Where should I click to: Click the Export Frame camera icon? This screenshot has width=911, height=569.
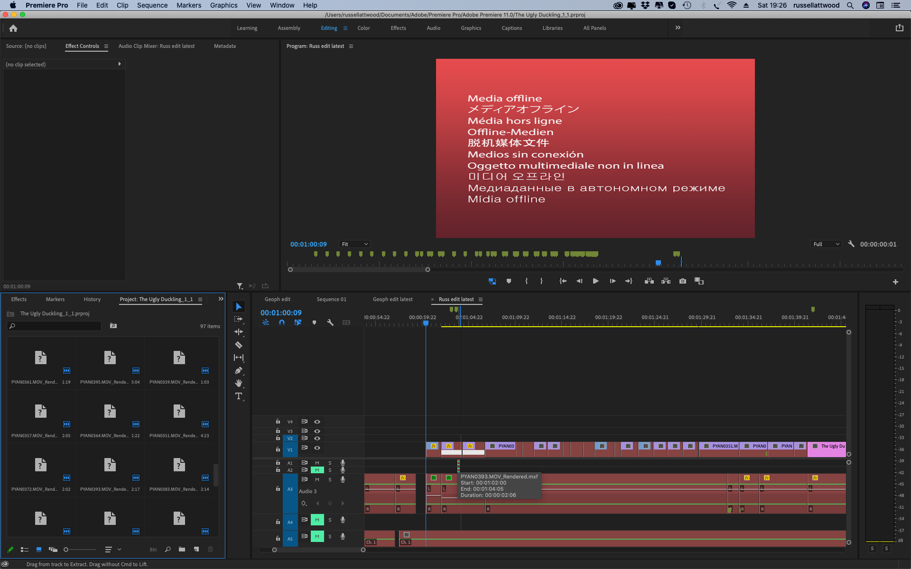[x=682, y=281]
